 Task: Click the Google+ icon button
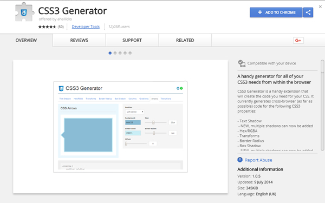coord(298,41)
